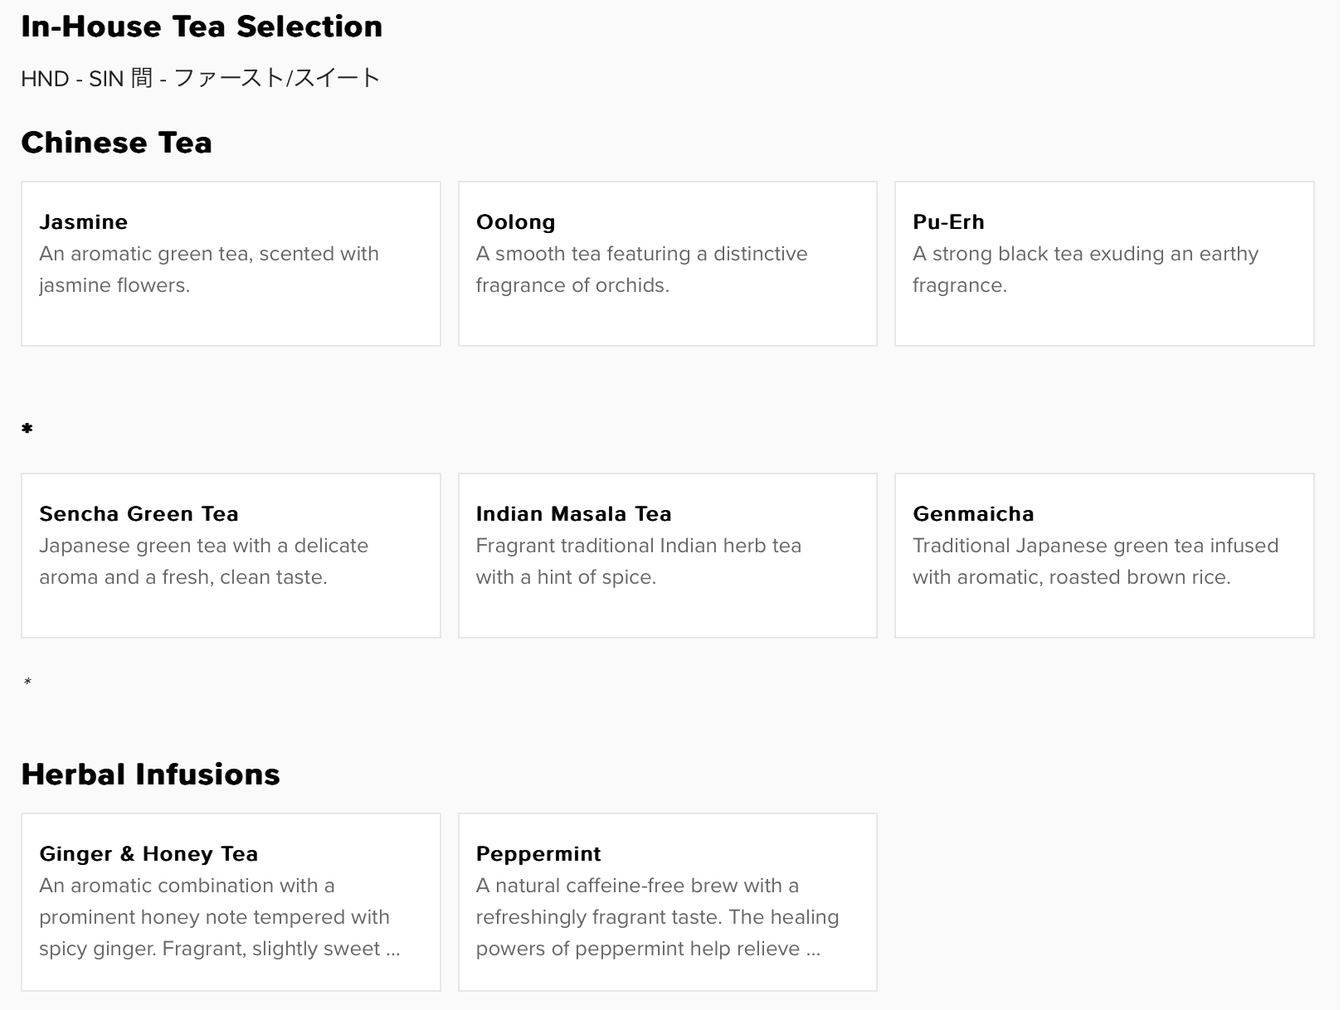This screenshot has height=1010, width=1344.
Task: Click the Oolong heading text
Action: [516, 222]
